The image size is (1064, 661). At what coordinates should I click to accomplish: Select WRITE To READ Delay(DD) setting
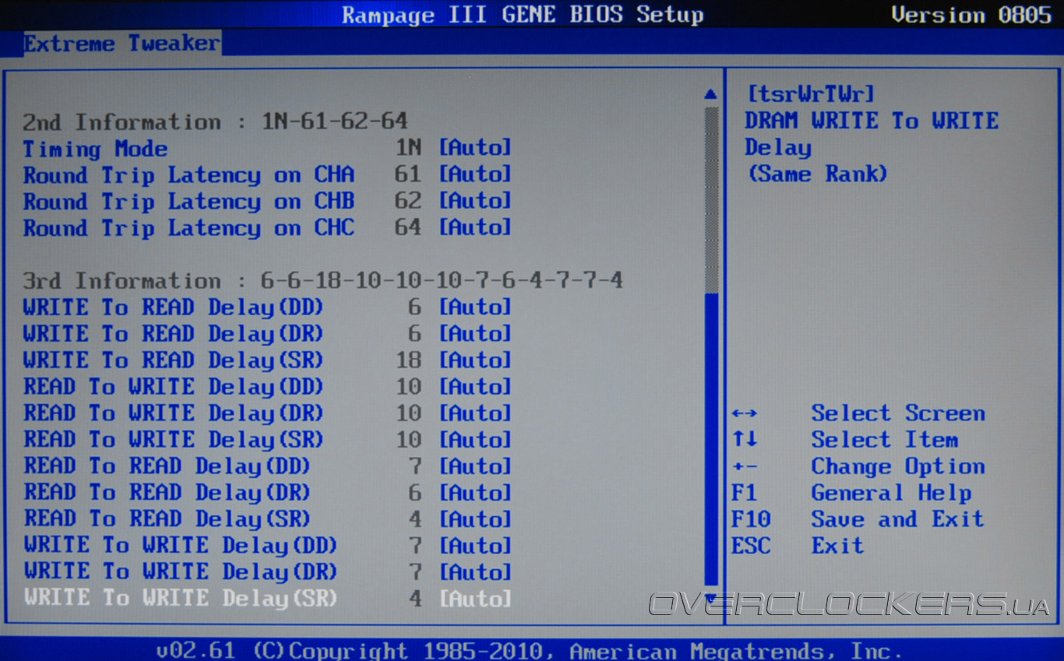[x=267, y=307]
